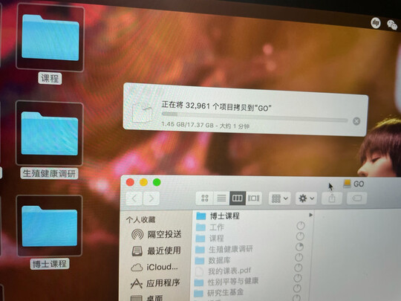Open iCloud in Finder sidebar
401x301 pixels.
click(154, 267)
